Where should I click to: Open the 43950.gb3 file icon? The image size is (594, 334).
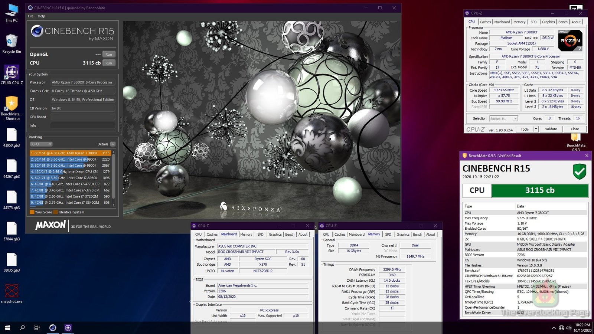point(12,135)
